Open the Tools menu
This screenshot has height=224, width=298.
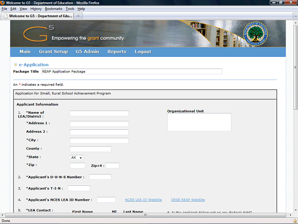point(70,9)
